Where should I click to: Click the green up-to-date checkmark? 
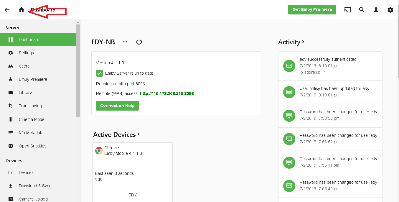[100, 73]
